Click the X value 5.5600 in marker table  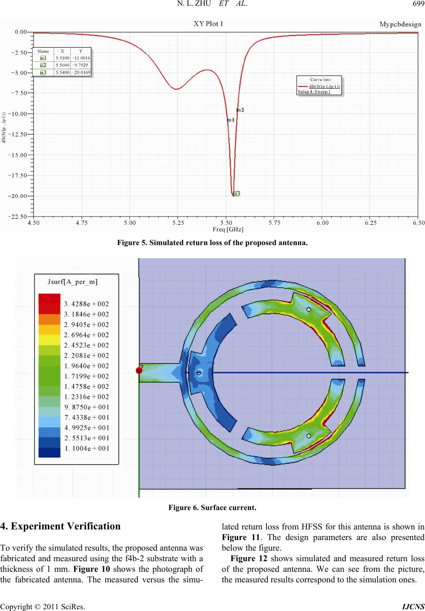coord(62,65)
